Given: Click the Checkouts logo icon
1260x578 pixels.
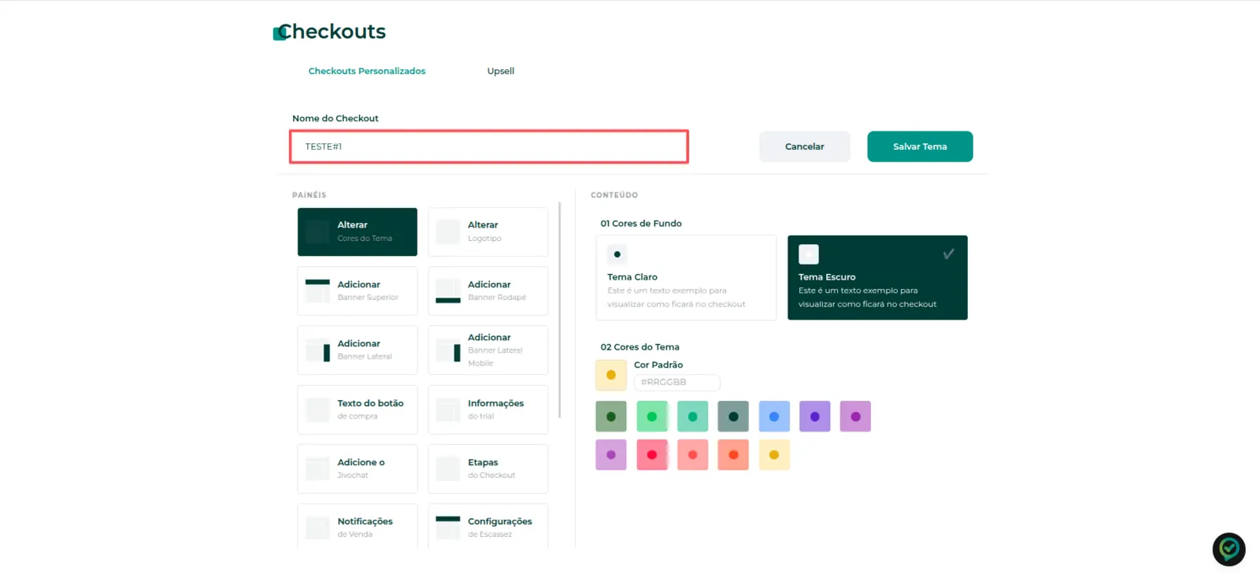Looking at the screenshot, I should pos(279,33).
